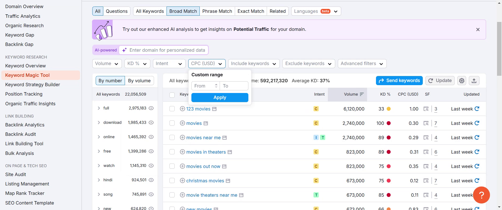
Task: Open the Intent filter dropdown
Action: pyautogui.click(x=169, y=64)
